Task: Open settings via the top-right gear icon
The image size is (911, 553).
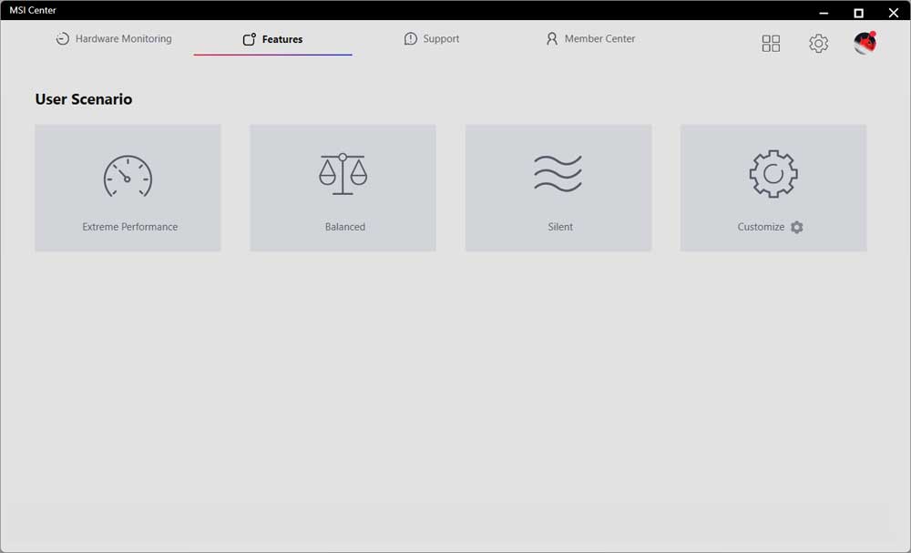Action: 818,44
